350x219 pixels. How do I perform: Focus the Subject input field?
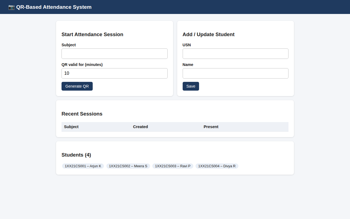114,54
